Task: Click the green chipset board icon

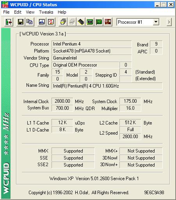Action: [90, 22]
